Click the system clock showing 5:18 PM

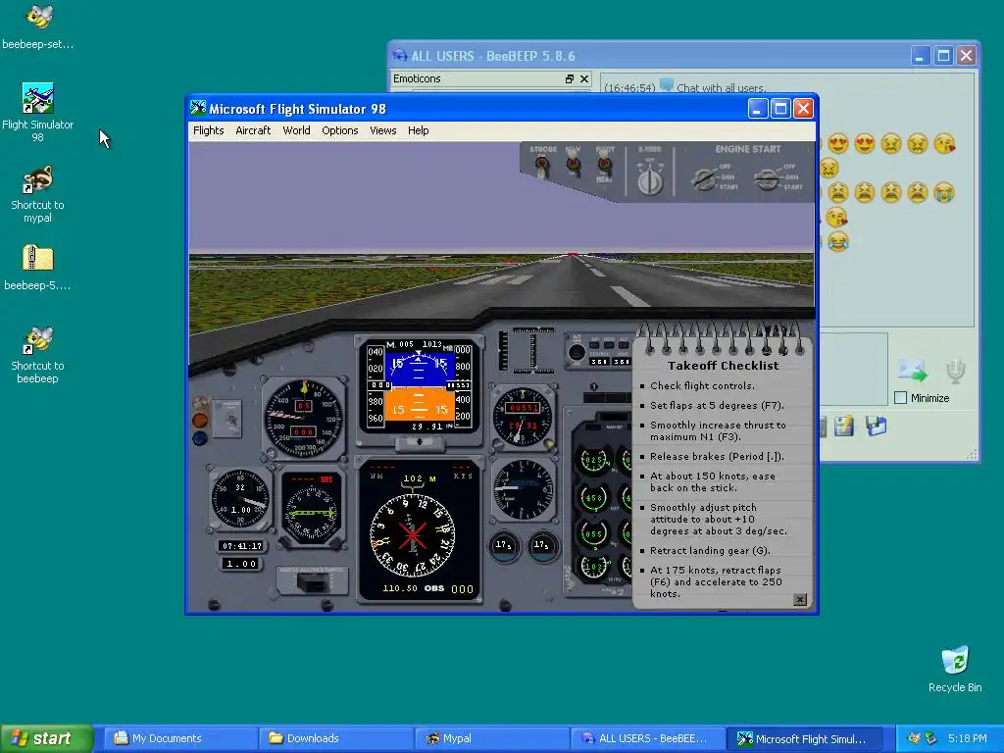(968, 738)
